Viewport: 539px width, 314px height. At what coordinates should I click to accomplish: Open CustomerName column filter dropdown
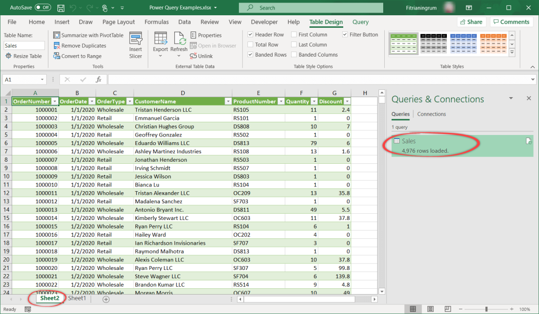point(228,101)
